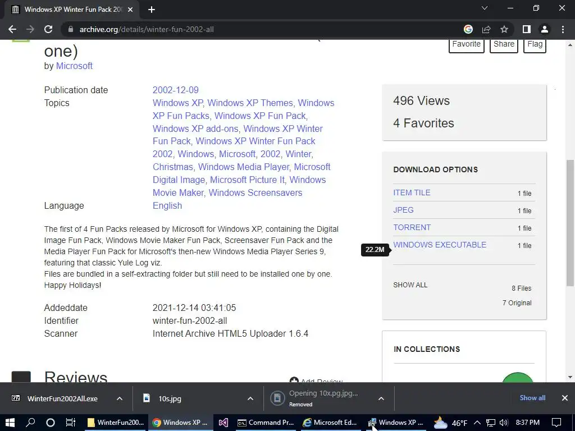Open the Windows XP Themes topic link
Screen dimensions: 575x431
250,103
